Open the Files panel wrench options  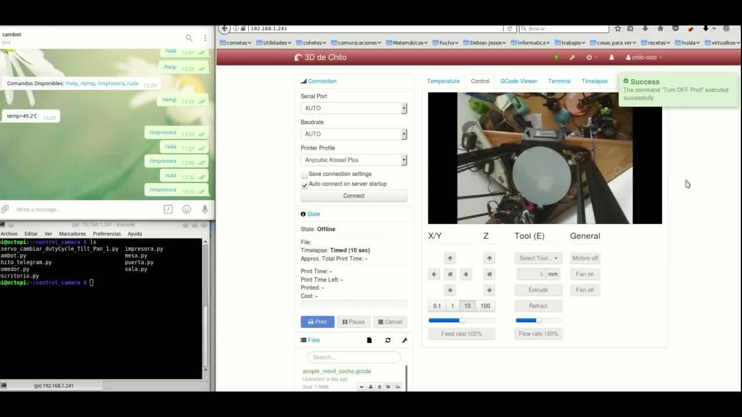pyautogui.click(x=405, y=341)
